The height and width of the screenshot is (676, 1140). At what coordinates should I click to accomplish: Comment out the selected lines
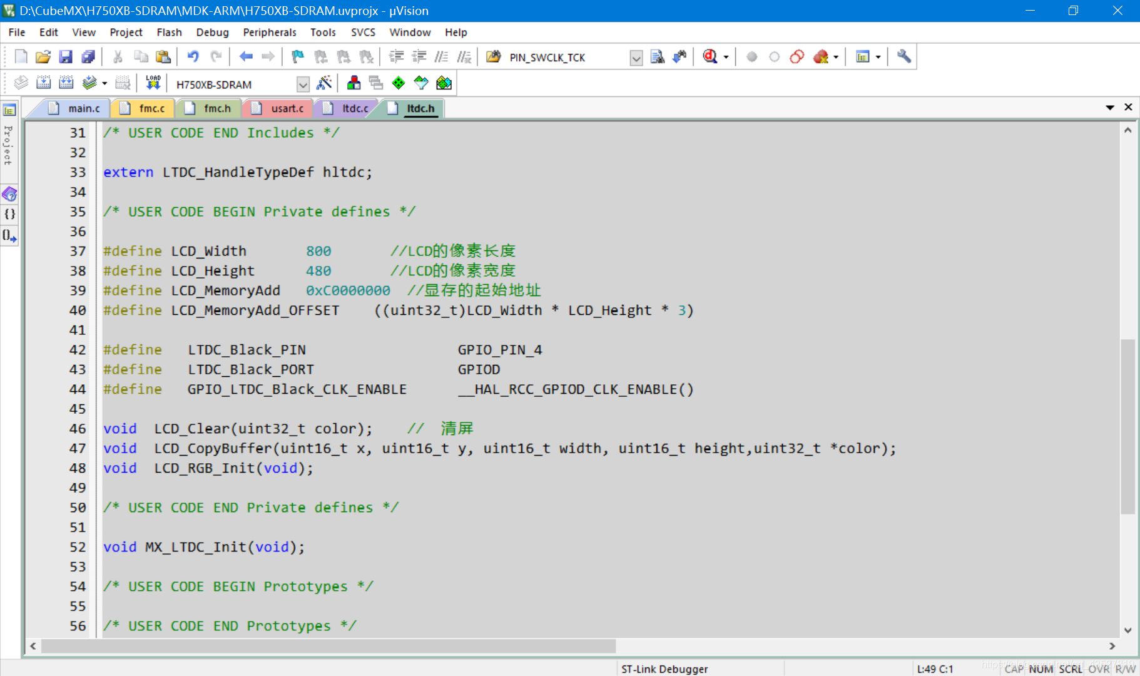[x=441, y=57]
